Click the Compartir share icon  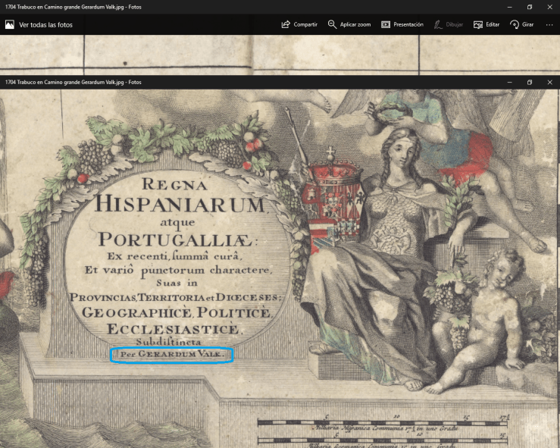point(299,24)
